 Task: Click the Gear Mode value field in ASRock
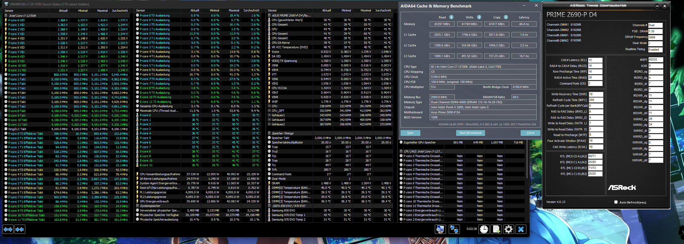pos(655,43)
